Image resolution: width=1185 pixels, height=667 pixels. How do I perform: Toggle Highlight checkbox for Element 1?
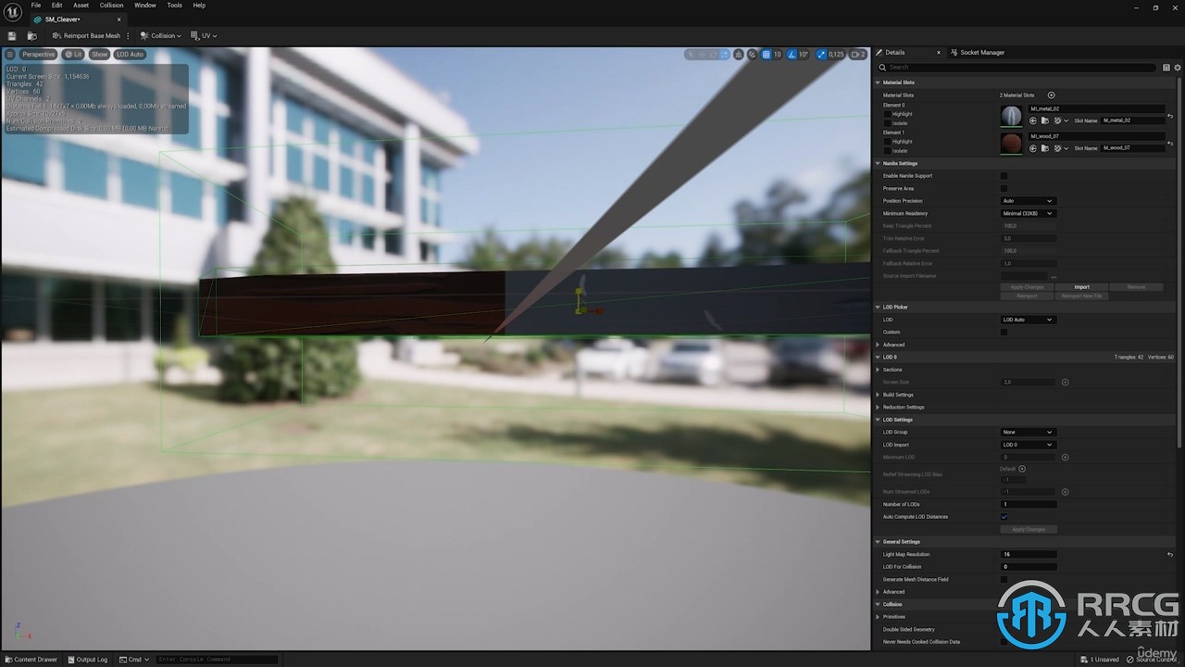[x=887, y=142]
